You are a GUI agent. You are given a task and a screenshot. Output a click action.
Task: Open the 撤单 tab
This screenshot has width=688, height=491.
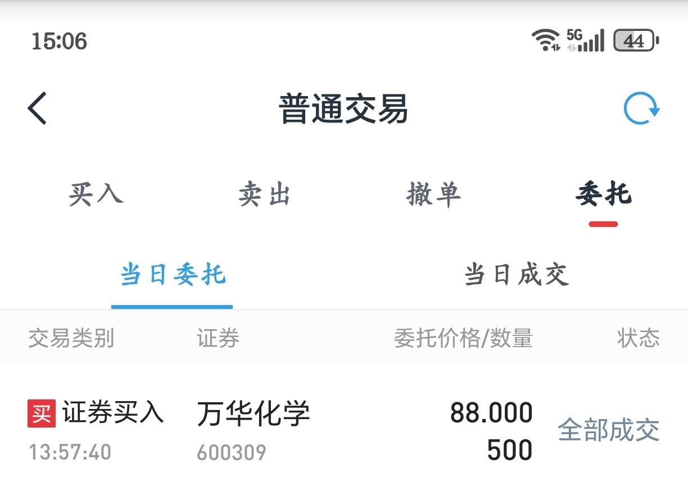tap(434, 194)
